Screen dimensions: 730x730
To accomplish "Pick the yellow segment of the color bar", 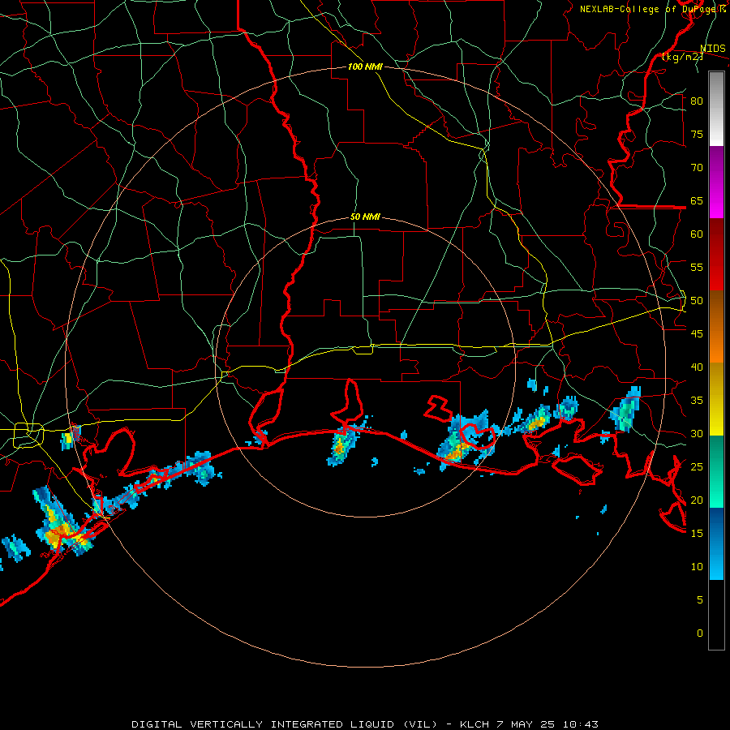I will point(716,399).
